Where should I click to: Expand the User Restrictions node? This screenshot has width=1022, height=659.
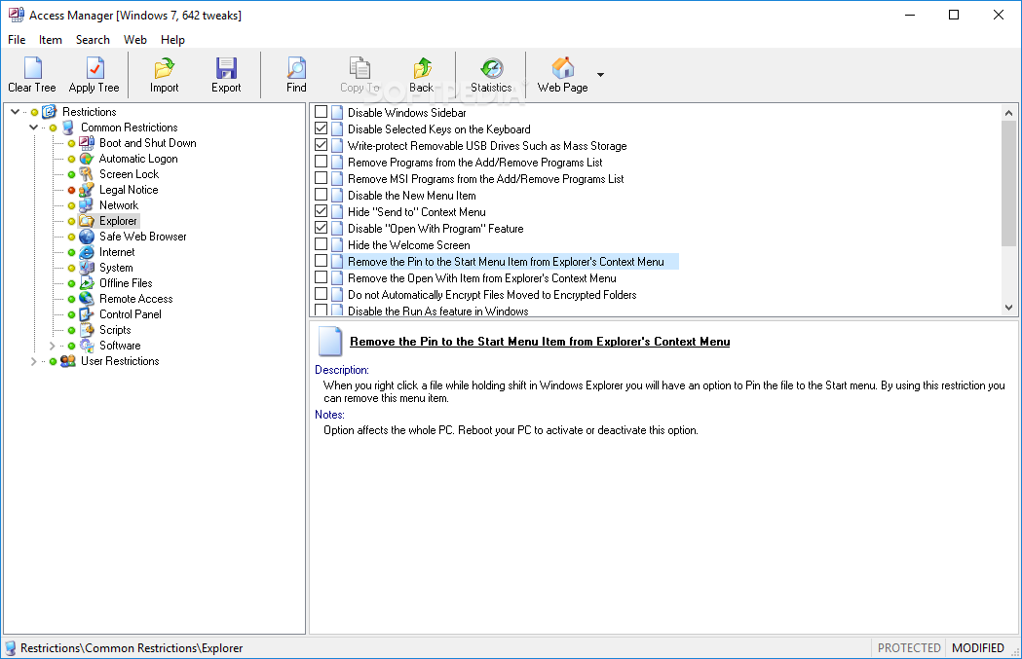pos(33,361)
